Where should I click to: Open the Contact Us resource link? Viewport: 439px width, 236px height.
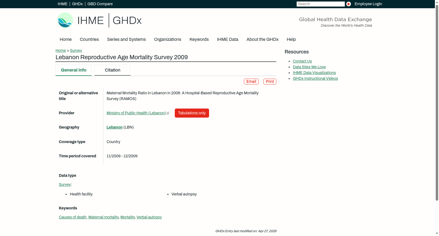coord(302,61)
